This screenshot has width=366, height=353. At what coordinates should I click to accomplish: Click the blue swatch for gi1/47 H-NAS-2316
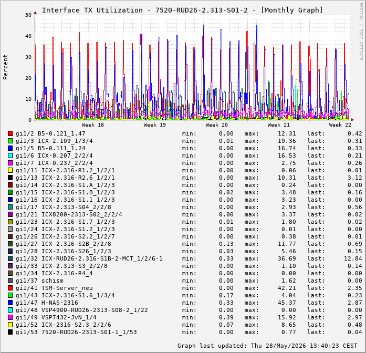click(10, 303)
